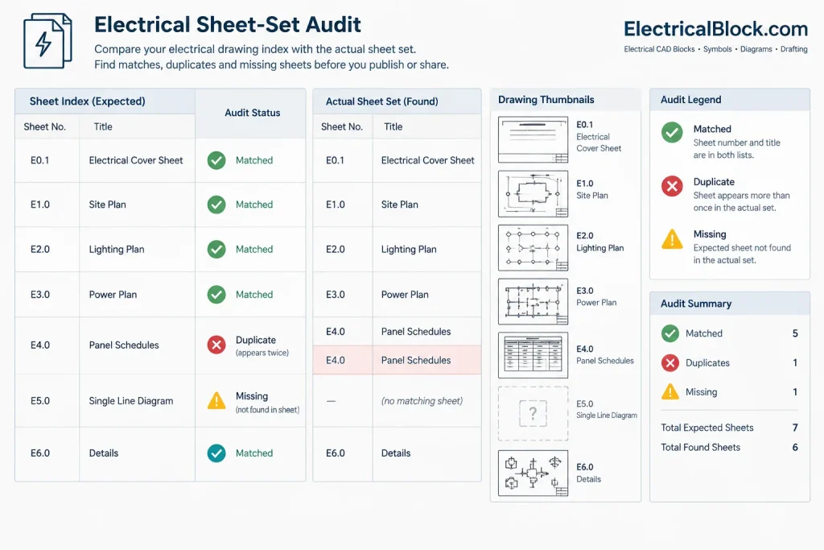
Task: Click the Total Found Sheets value 6
Action: pos(795,448)
